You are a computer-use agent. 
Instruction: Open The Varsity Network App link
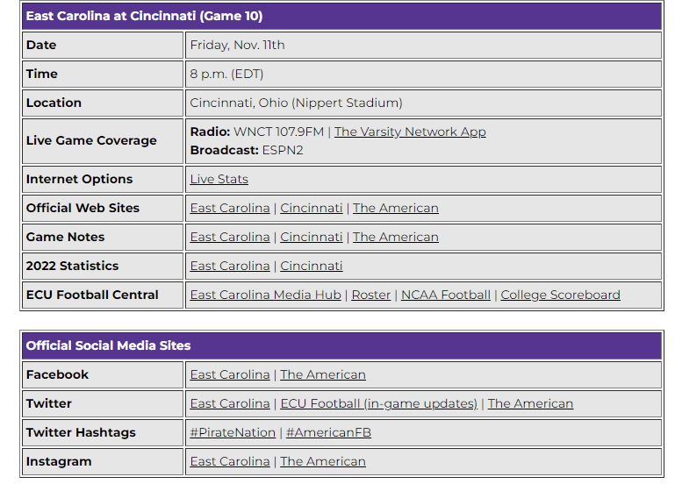(x=410, y=132)
